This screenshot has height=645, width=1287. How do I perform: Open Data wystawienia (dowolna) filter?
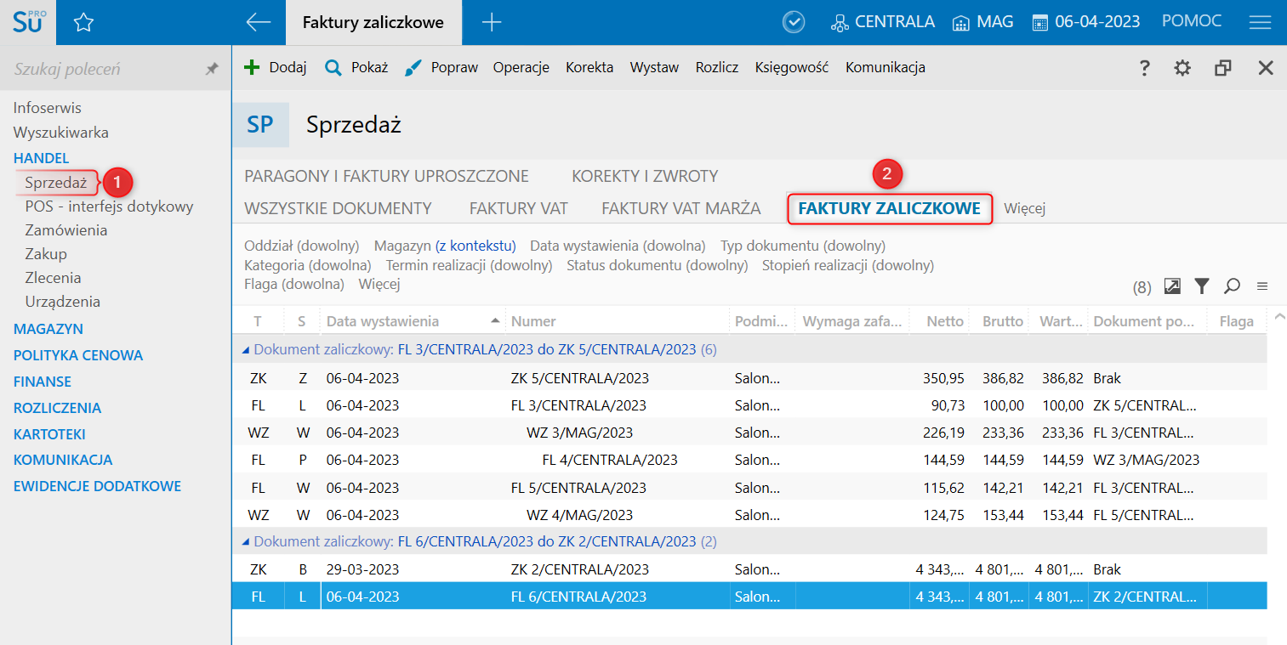tap(618, 246)
